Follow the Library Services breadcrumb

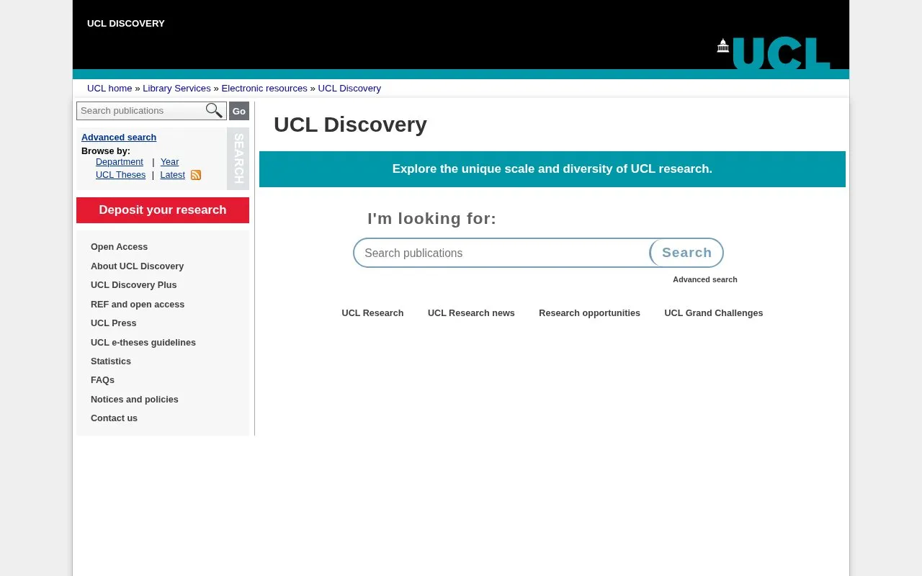click(x=176, y=89)
